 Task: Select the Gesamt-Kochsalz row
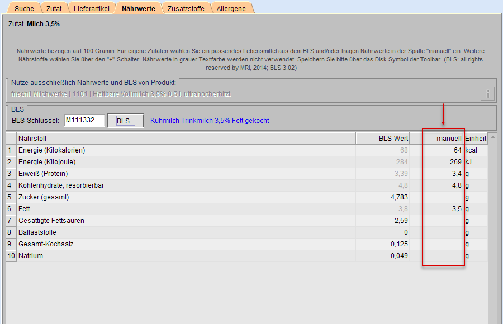247,244
